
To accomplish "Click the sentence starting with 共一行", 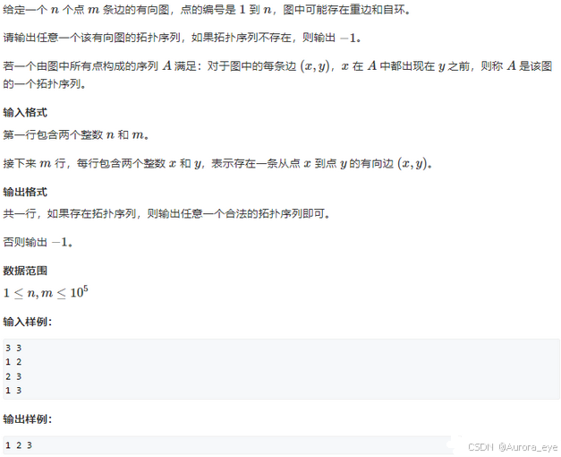I will point(166,213).
